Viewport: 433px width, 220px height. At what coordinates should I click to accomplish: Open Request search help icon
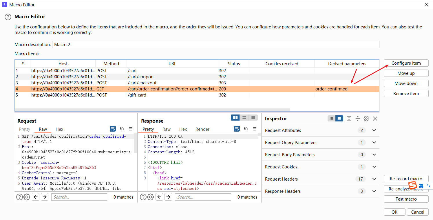tap(19, 197)
